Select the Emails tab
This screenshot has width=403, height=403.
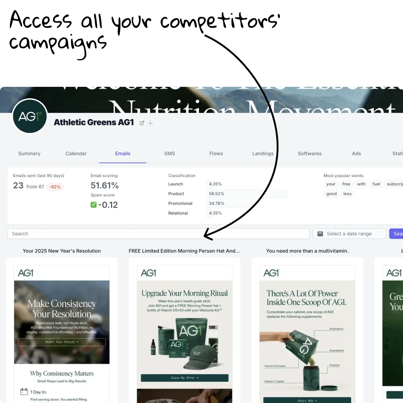coord(123,154)
